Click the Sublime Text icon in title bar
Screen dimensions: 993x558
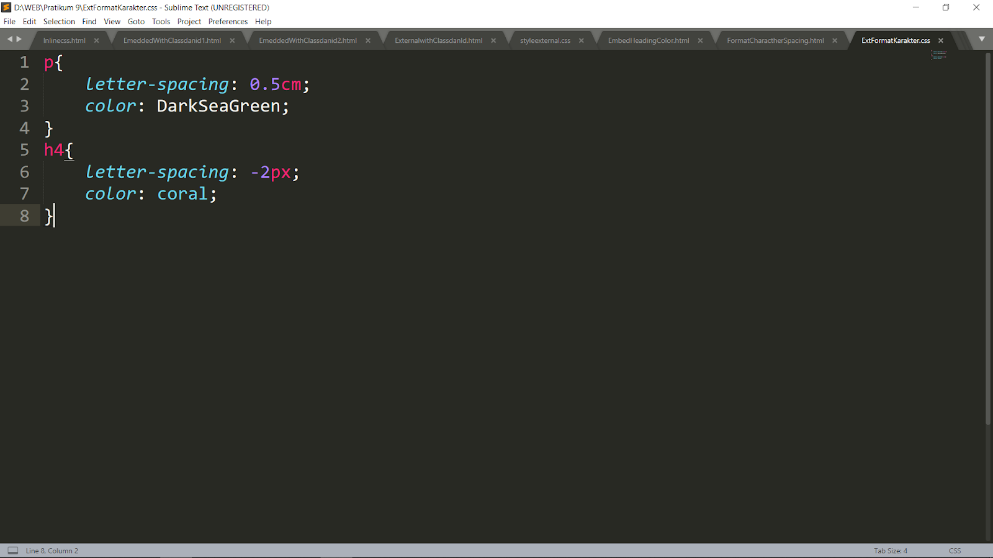click(x=7, y=7)
